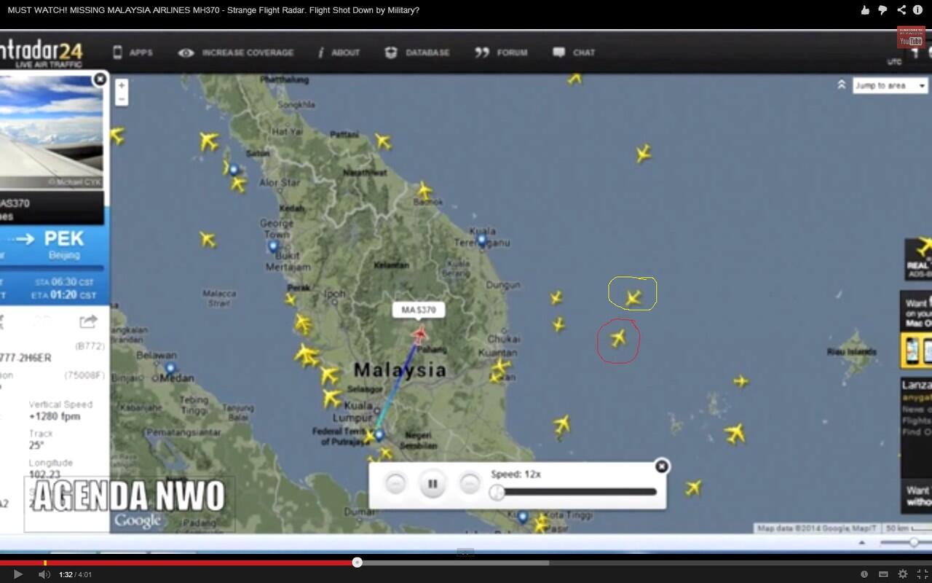This screenshot has width=932, height=583.
Task: Click the PEK Beijing destination
Action: (x=64, y=244)
